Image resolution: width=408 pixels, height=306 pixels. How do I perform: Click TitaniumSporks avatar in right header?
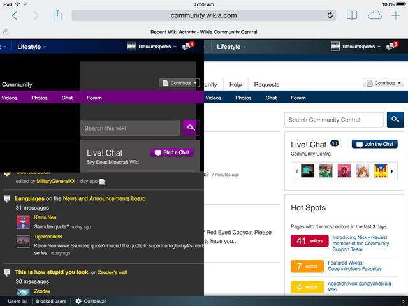335,47
